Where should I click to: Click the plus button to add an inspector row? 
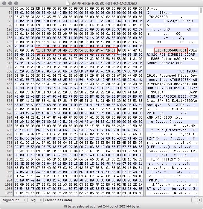click(199, 200)
